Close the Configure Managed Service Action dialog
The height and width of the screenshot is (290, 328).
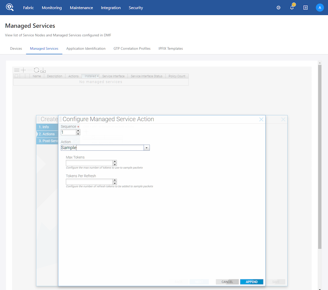261,120
